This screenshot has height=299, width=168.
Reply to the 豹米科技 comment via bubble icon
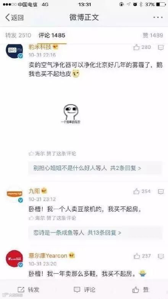[x=161, y=47]
